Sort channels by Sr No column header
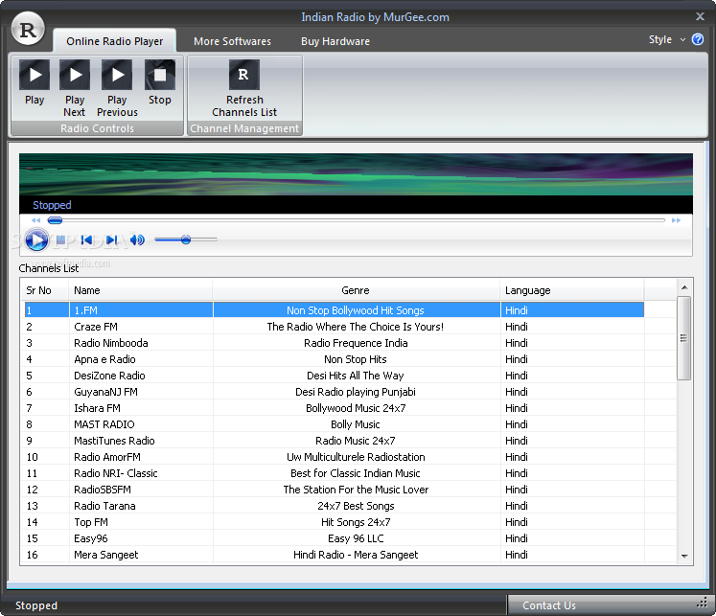Viewport: 716px width, 616px height. pos(45,290)
